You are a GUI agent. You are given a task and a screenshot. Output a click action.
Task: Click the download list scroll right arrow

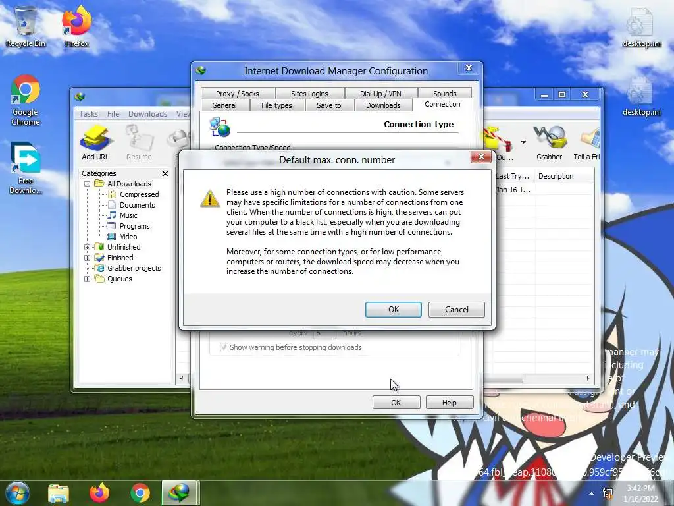588,378
